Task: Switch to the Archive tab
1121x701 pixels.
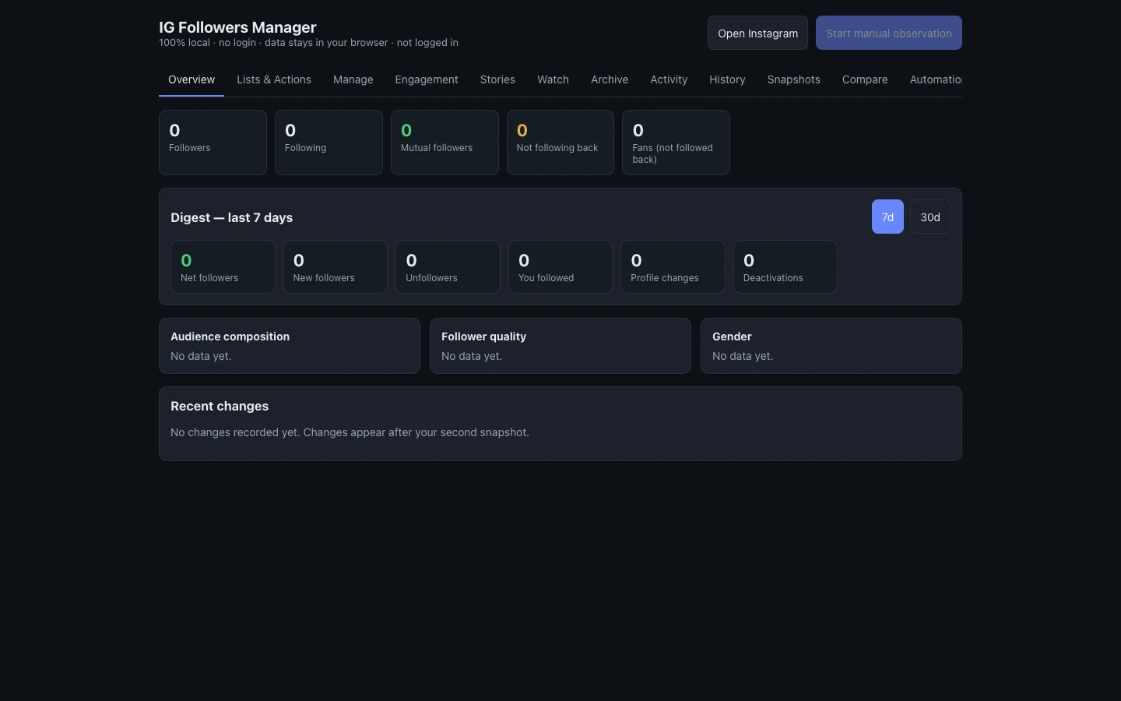Action: [x=610, y=79]
